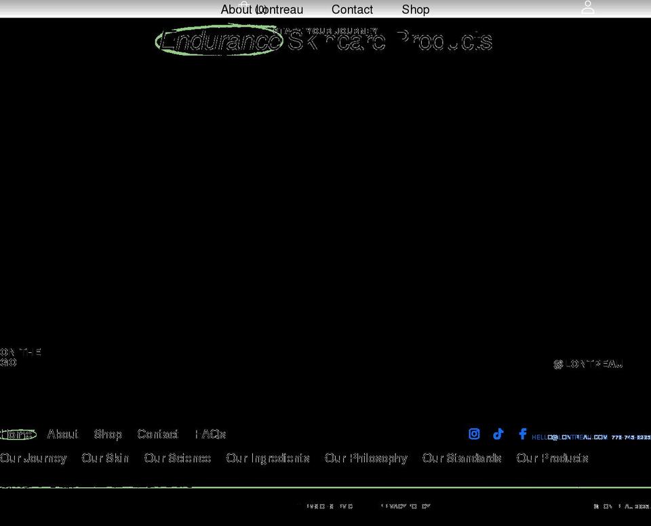Open the Instagram page via its icon
This screenshot has width=651, height=526.
474,434
